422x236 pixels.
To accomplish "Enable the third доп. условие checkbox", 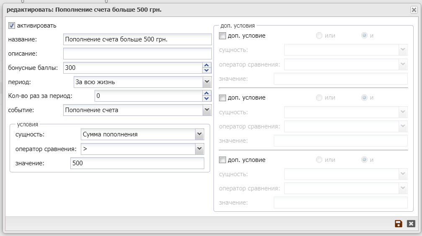I will [x=222, y=160].
